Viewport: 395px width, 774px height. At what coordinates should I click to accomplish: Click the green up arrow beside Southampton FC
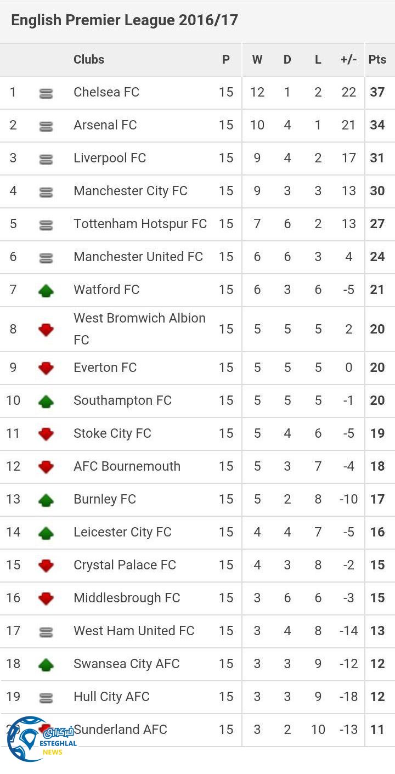click(46, 401)
